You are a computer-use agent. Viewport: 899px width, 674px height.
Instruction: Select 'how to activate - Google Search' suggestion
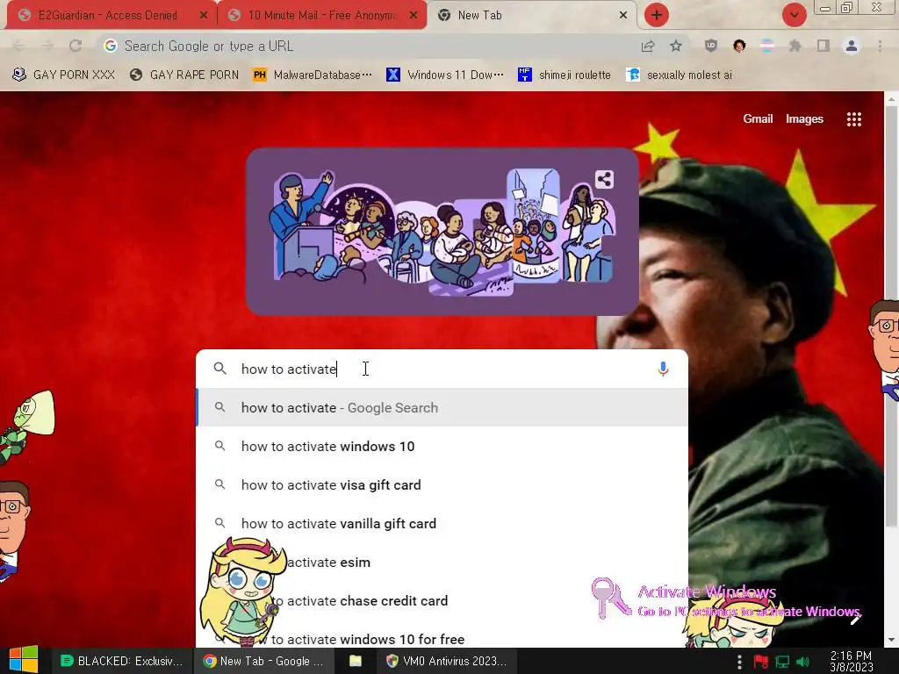point(442,407)
